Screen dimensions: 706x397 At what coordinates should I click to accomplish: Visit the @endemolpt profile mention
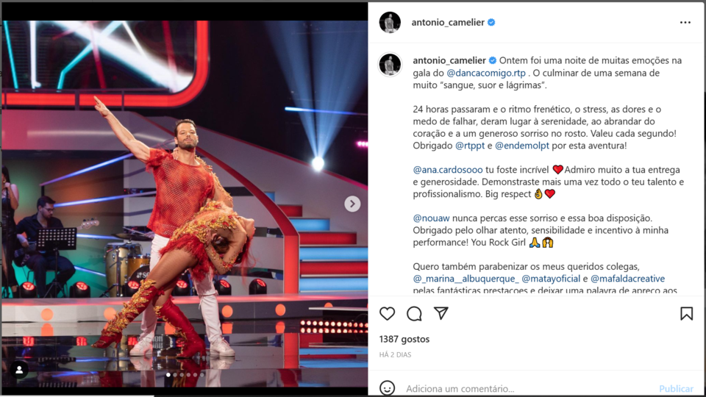522,146
